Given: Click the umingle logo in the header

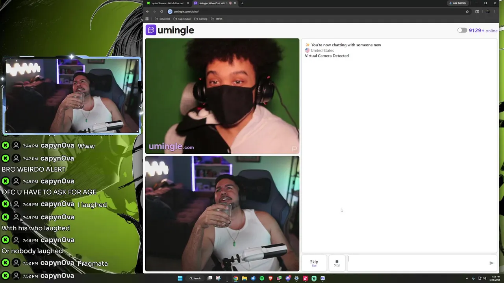Looking at the screenshot, I should 170,30.
